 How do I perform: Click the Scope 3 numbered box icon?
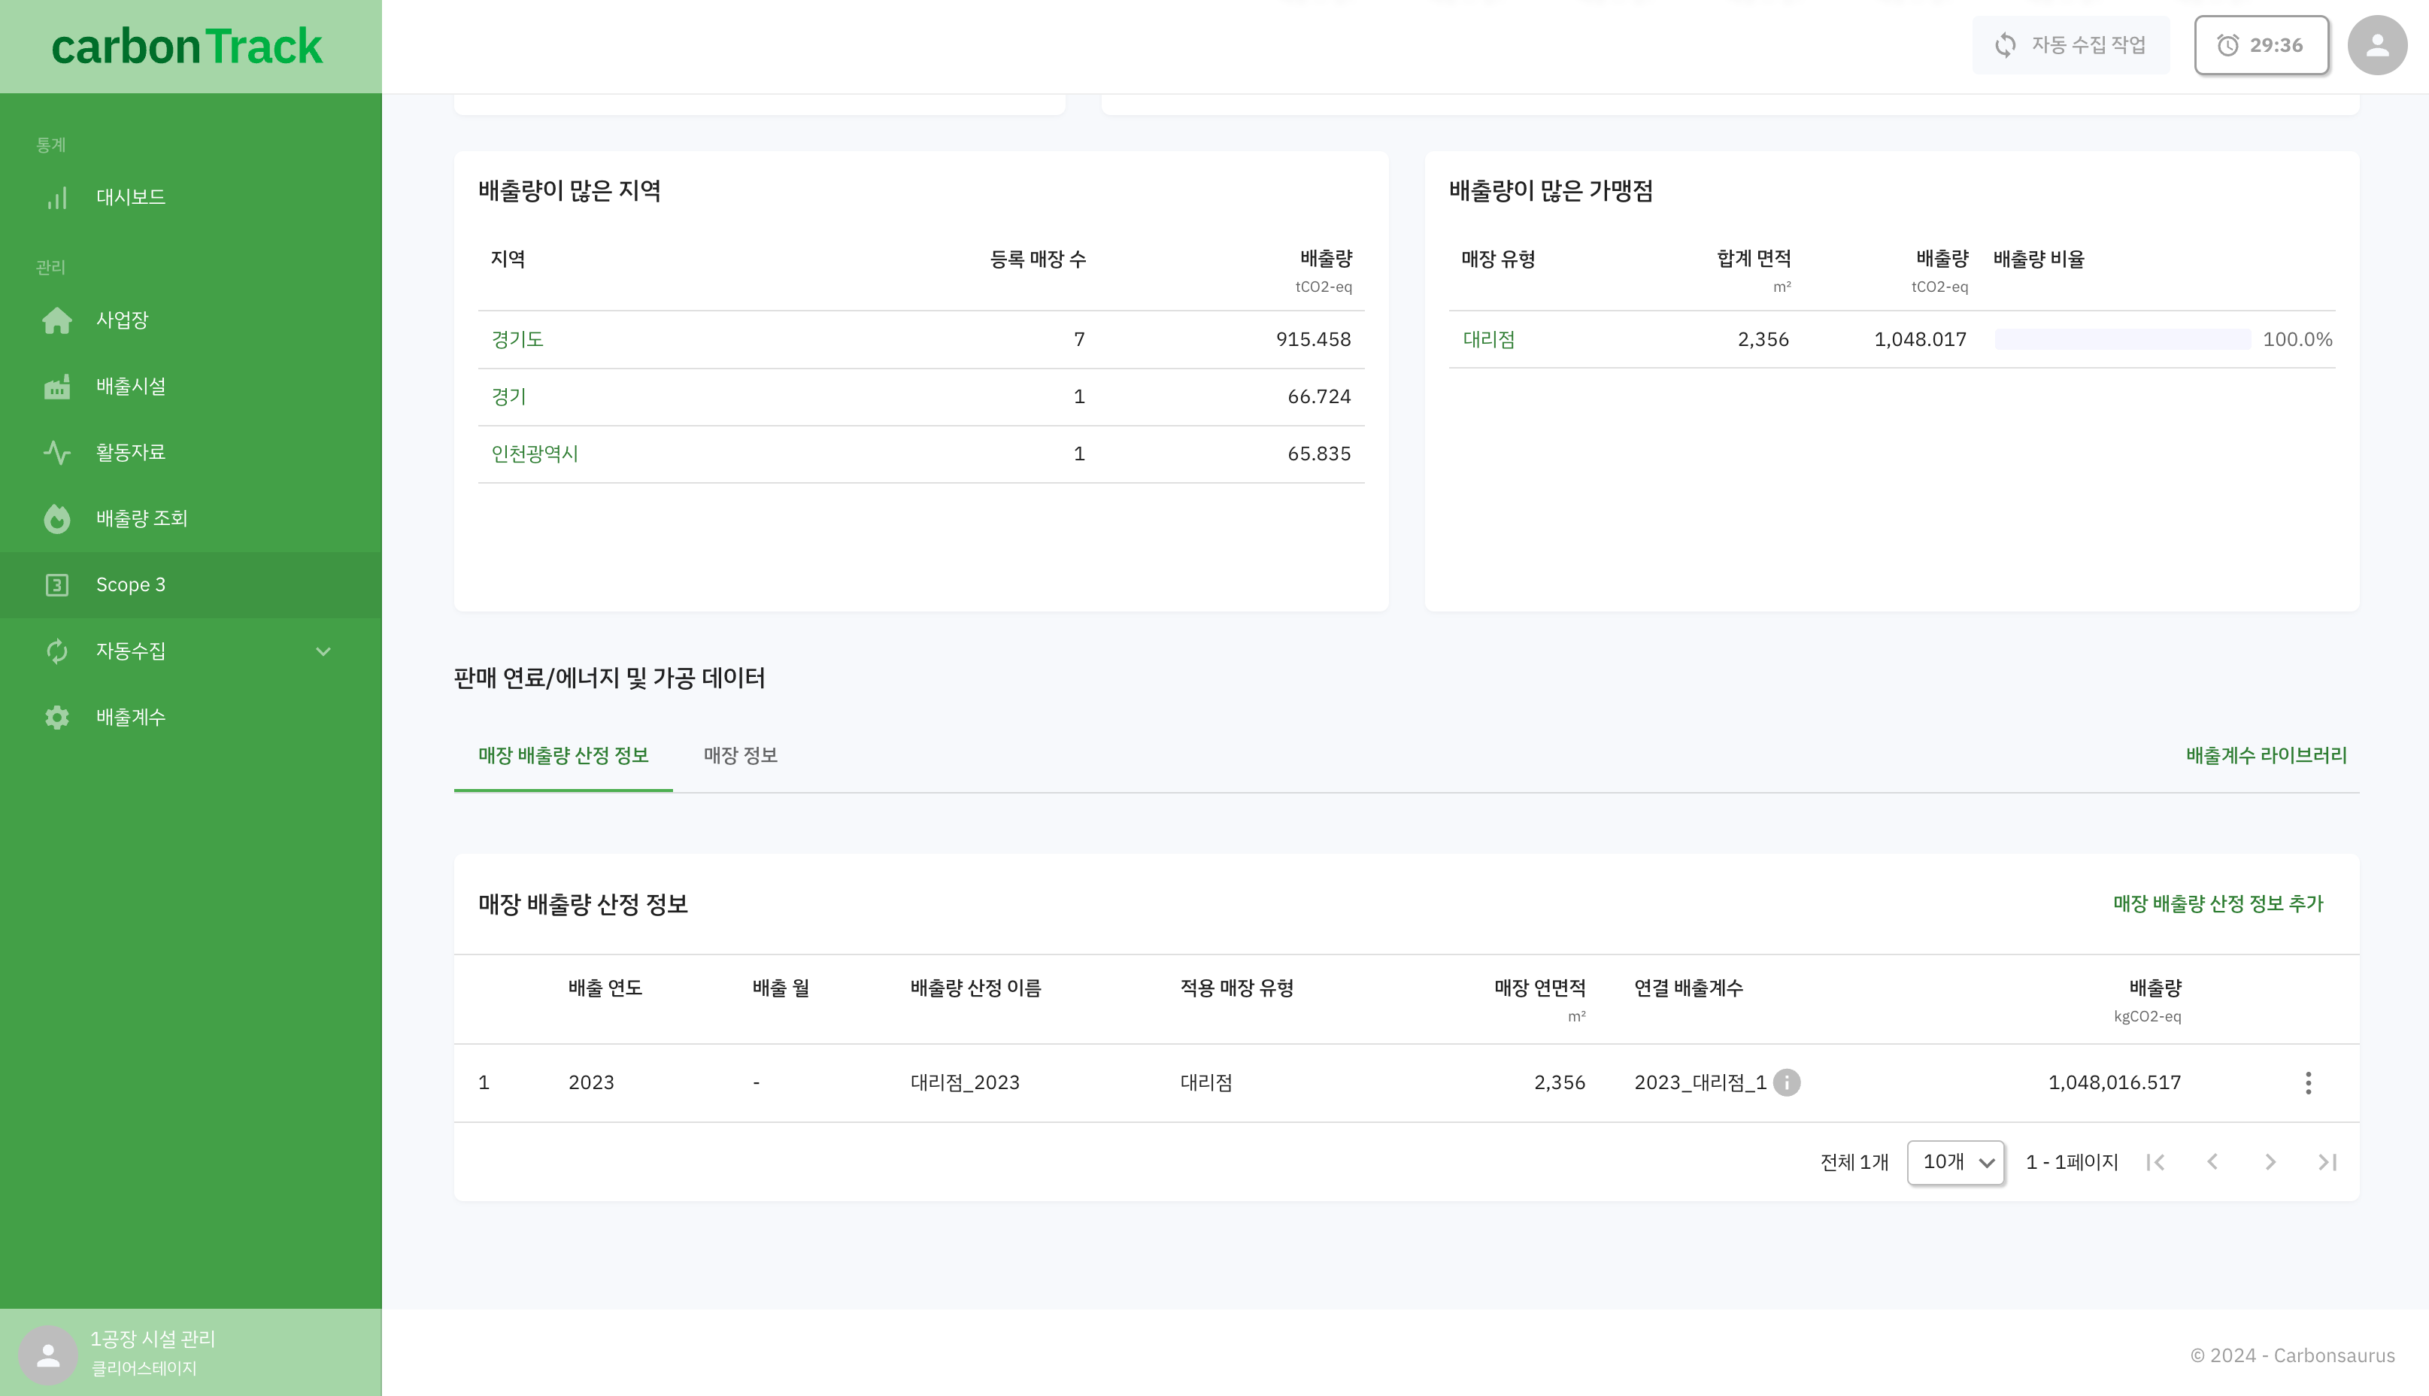point(56,585)
